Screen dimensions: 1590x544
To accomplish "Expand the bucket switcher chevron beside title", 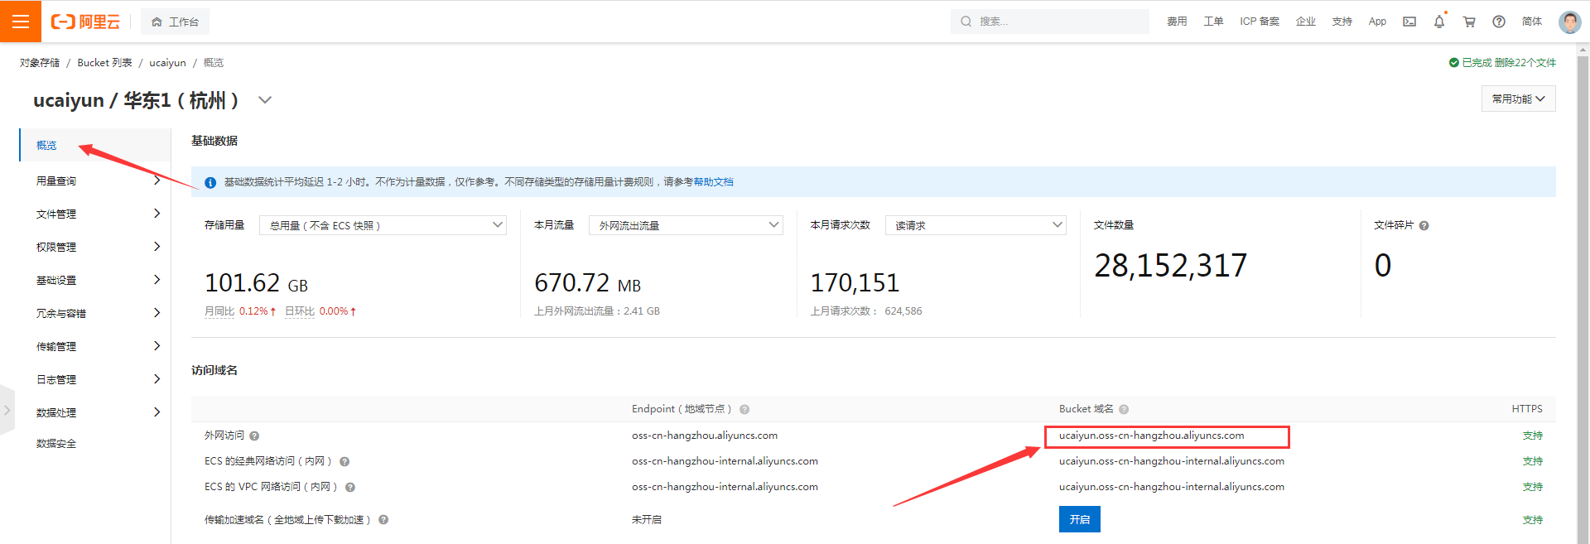I will pos(265,100).
